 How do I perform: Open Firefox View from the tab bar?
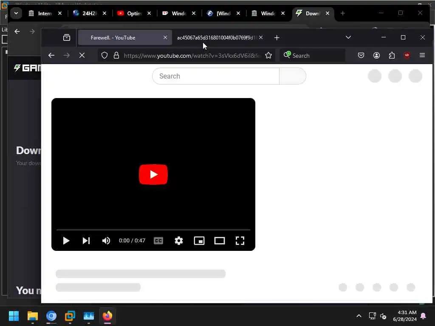[x=67, y=38]
